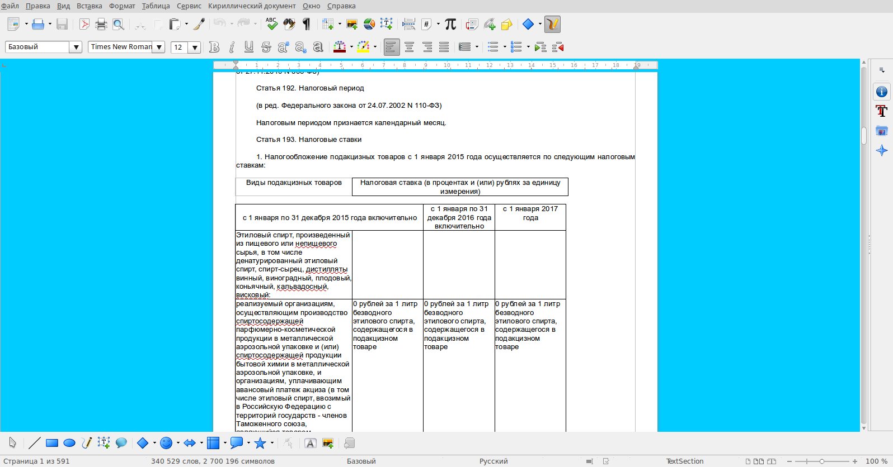The height and width of the screenshot is (467, 893).
Task: Open Find & Replace binoculars icon
Action: pos(289,24)
